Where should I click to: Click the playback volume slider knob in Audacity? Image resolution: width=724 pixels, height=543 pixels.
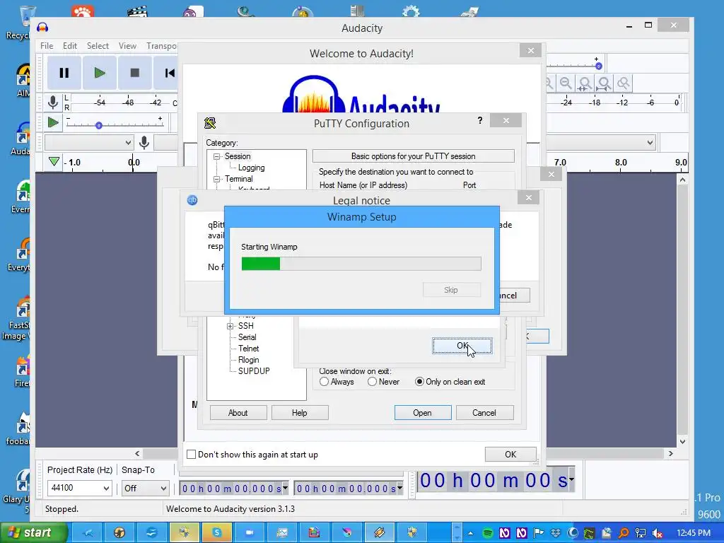[x=598, y=66]
